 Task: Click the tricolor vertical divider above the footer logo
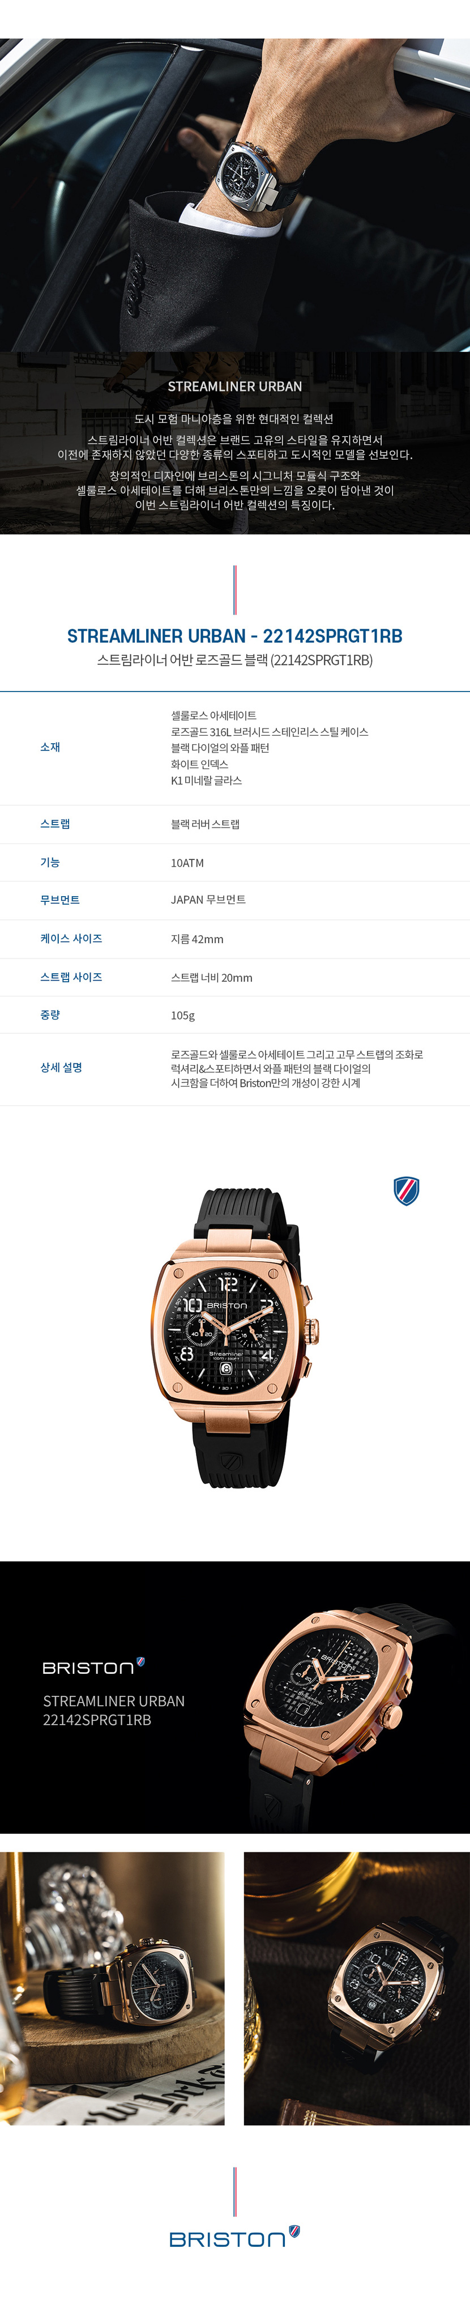[234, 2191]
